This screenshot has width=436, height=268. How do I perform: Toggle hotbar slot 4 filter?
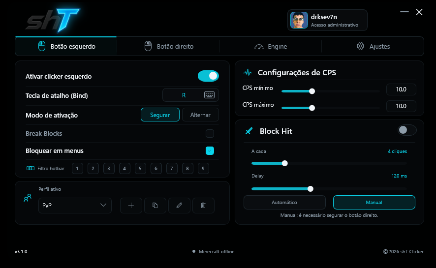pyautogui.click(x=125, y=168)
